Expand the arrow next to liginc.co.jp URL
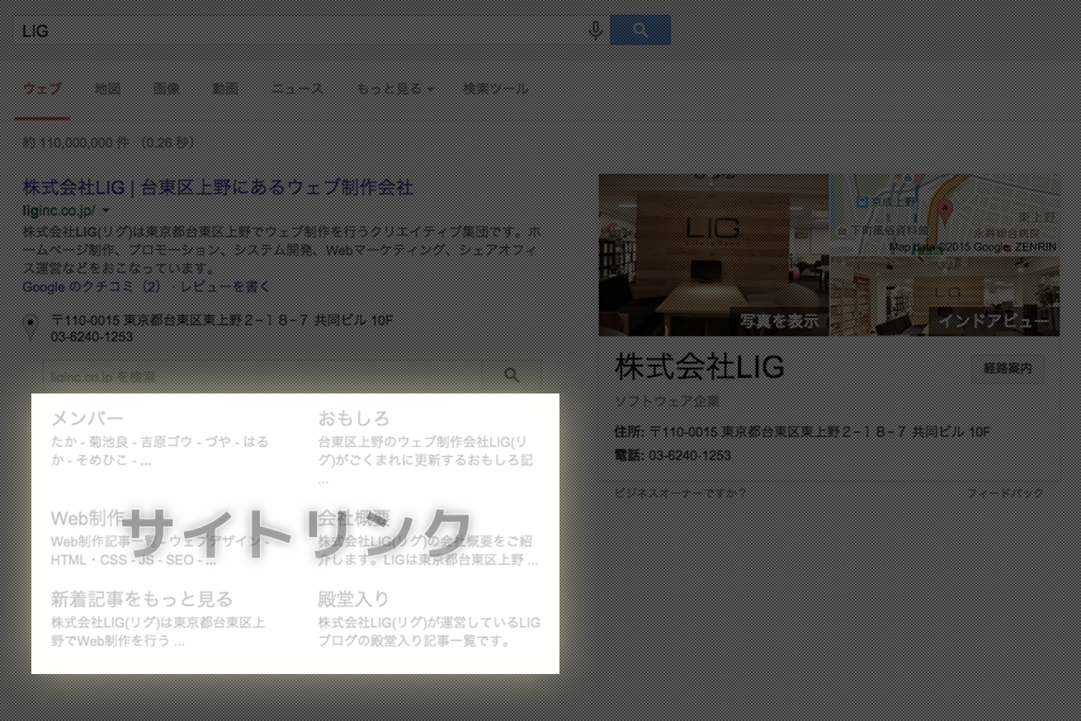This screenshot has width=1081, height=721. [x=106, y=211]
